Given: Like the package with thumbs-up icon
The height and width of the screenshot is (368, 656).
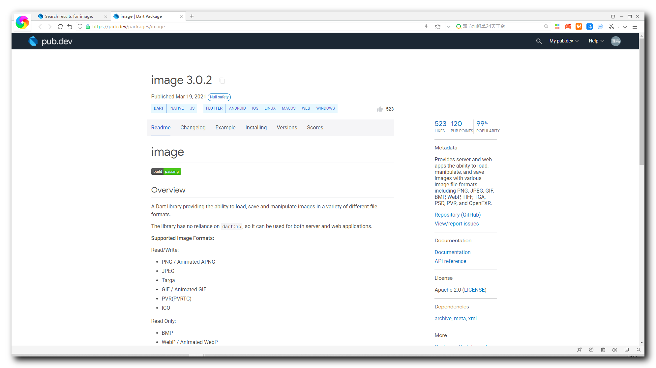Looking at the screenshot, I should tap(380, 109).
